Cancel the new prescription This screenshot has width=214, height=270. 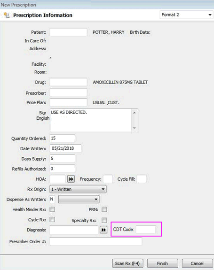[198, 263]
